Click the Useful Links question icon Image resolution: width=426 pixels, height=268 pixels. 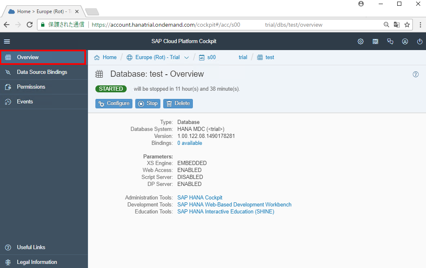[x=8, y=247]
